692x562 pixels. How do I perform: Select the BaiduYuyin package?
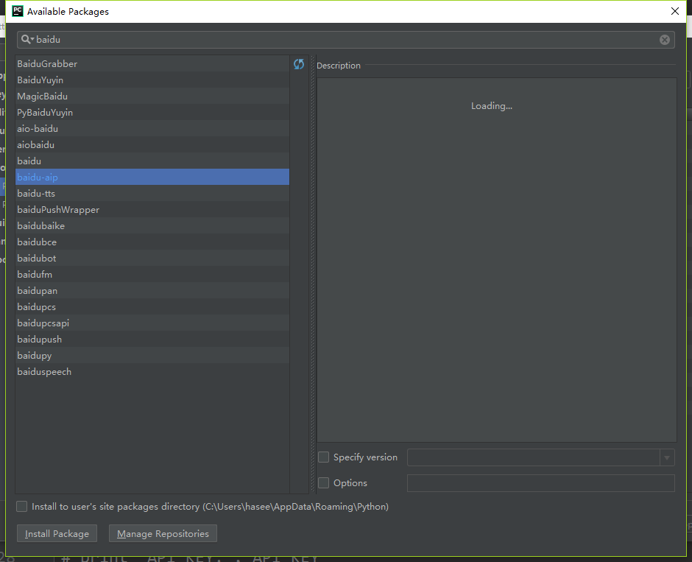(x=152, y=80)
